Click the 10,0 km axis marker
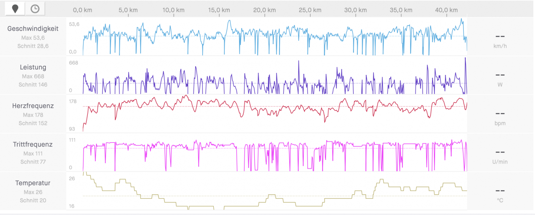The height and width of the screenshot is (215, 535). 174,10
